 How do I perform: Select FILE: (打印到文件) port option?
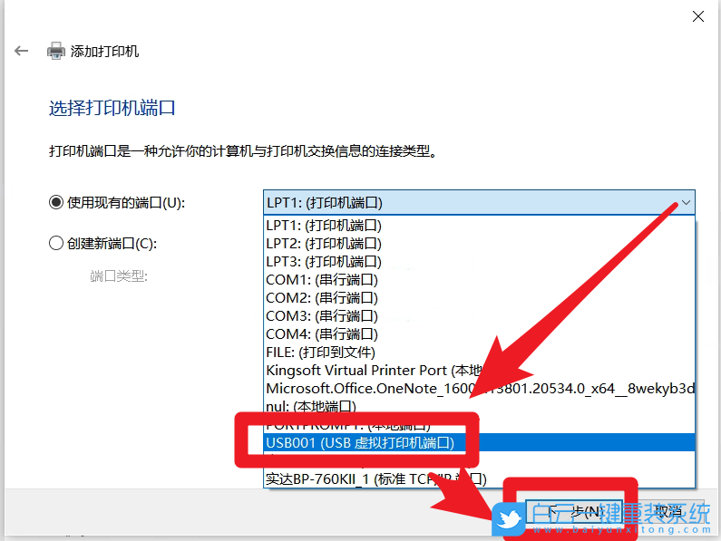(320, 352)
